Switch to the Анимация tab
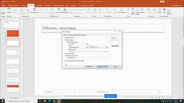The image size is (184, 103). pos(47,5)
